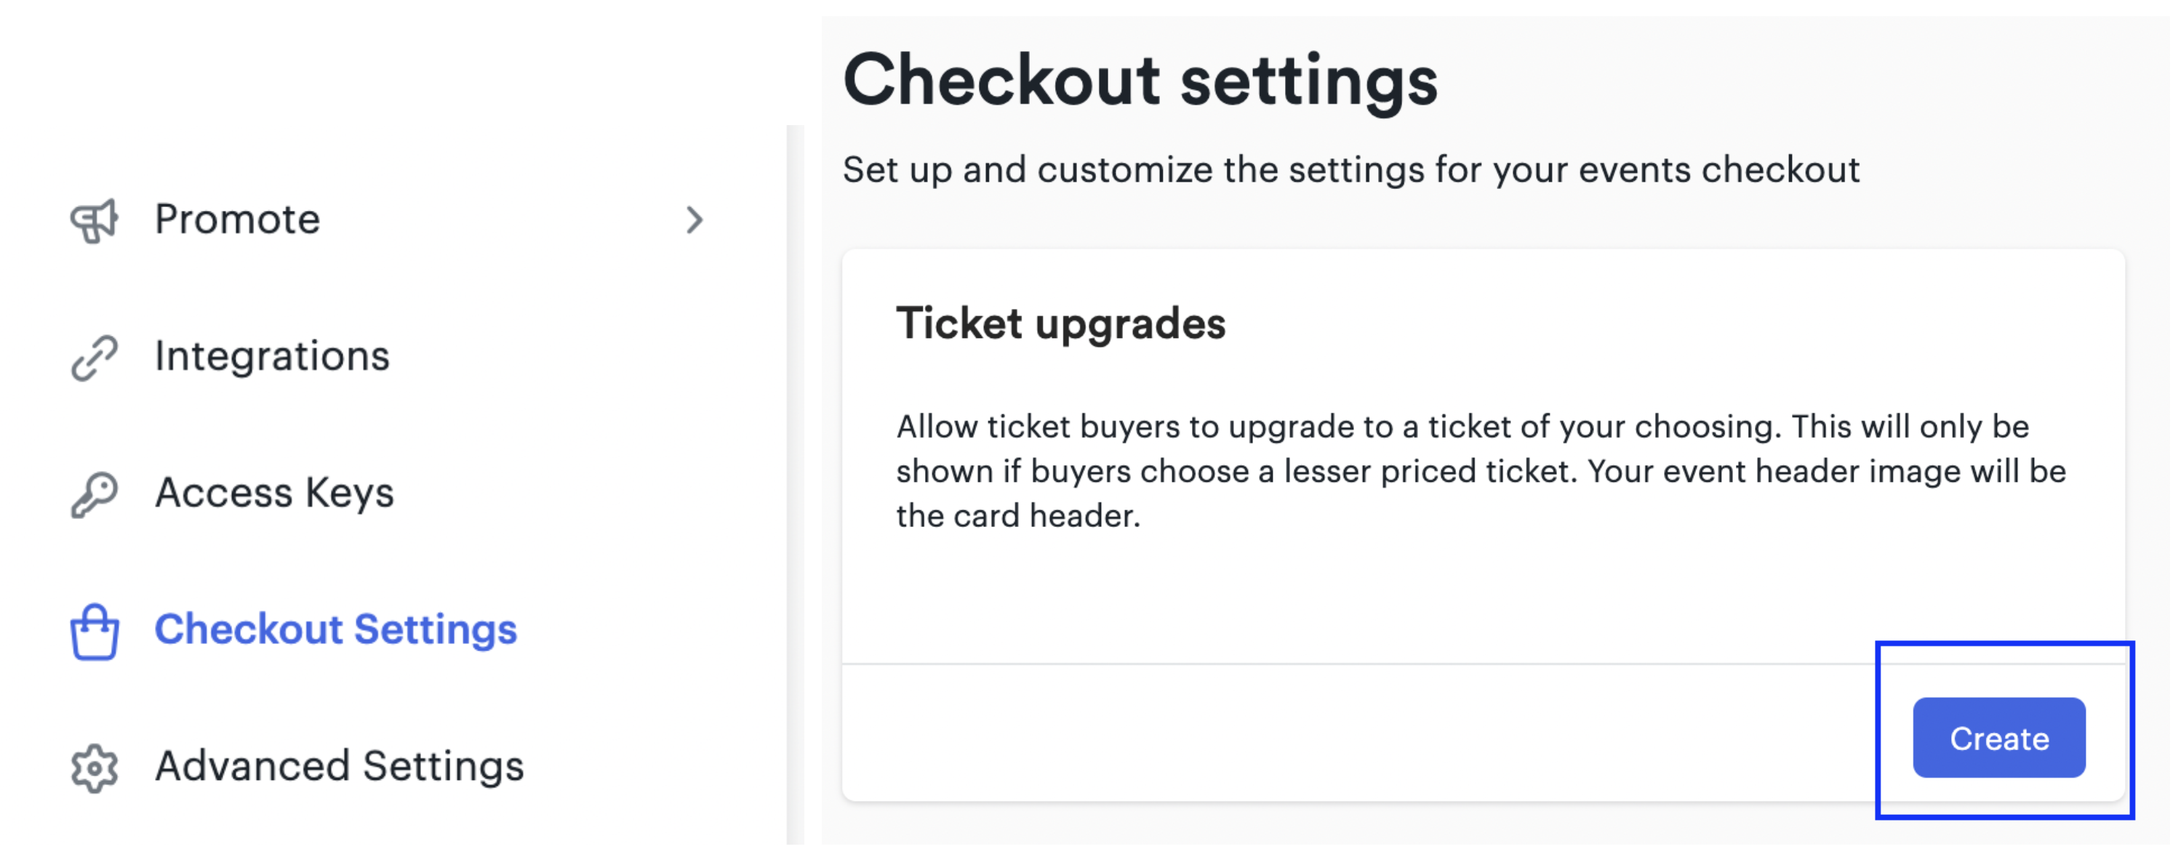Click the Access Keys key icon
The width and height of the screenshot is (2173, 849).
[x=95, y=494]
